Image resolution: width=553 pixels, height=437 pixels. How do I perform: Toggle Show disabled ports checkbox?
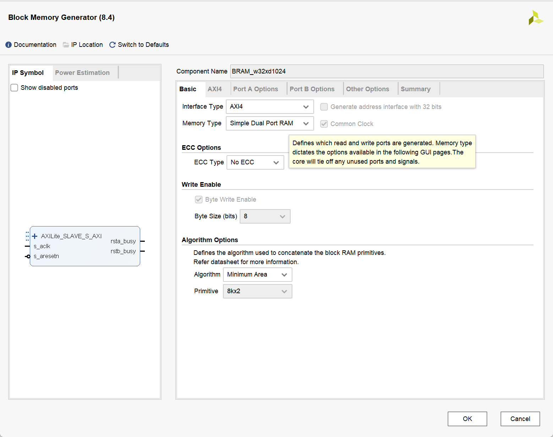click(14, 88)
